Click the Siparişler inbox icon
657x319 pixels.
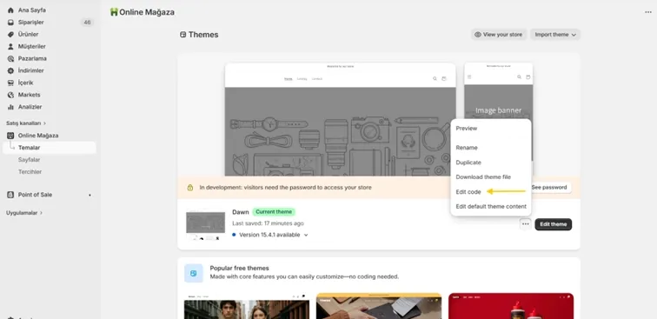(x=10, y=23)
